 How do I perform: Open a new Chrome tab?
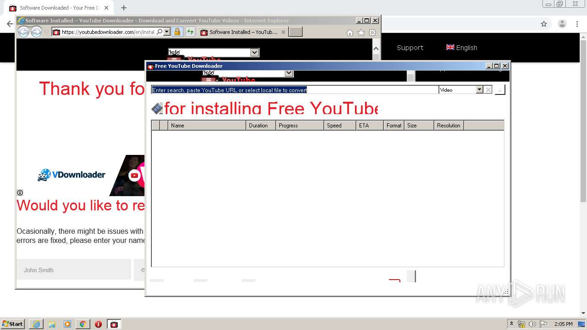point(124,8)
